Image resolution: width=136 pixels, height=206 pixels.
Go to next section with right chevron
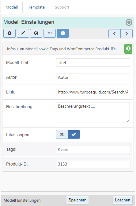(127, 34)
